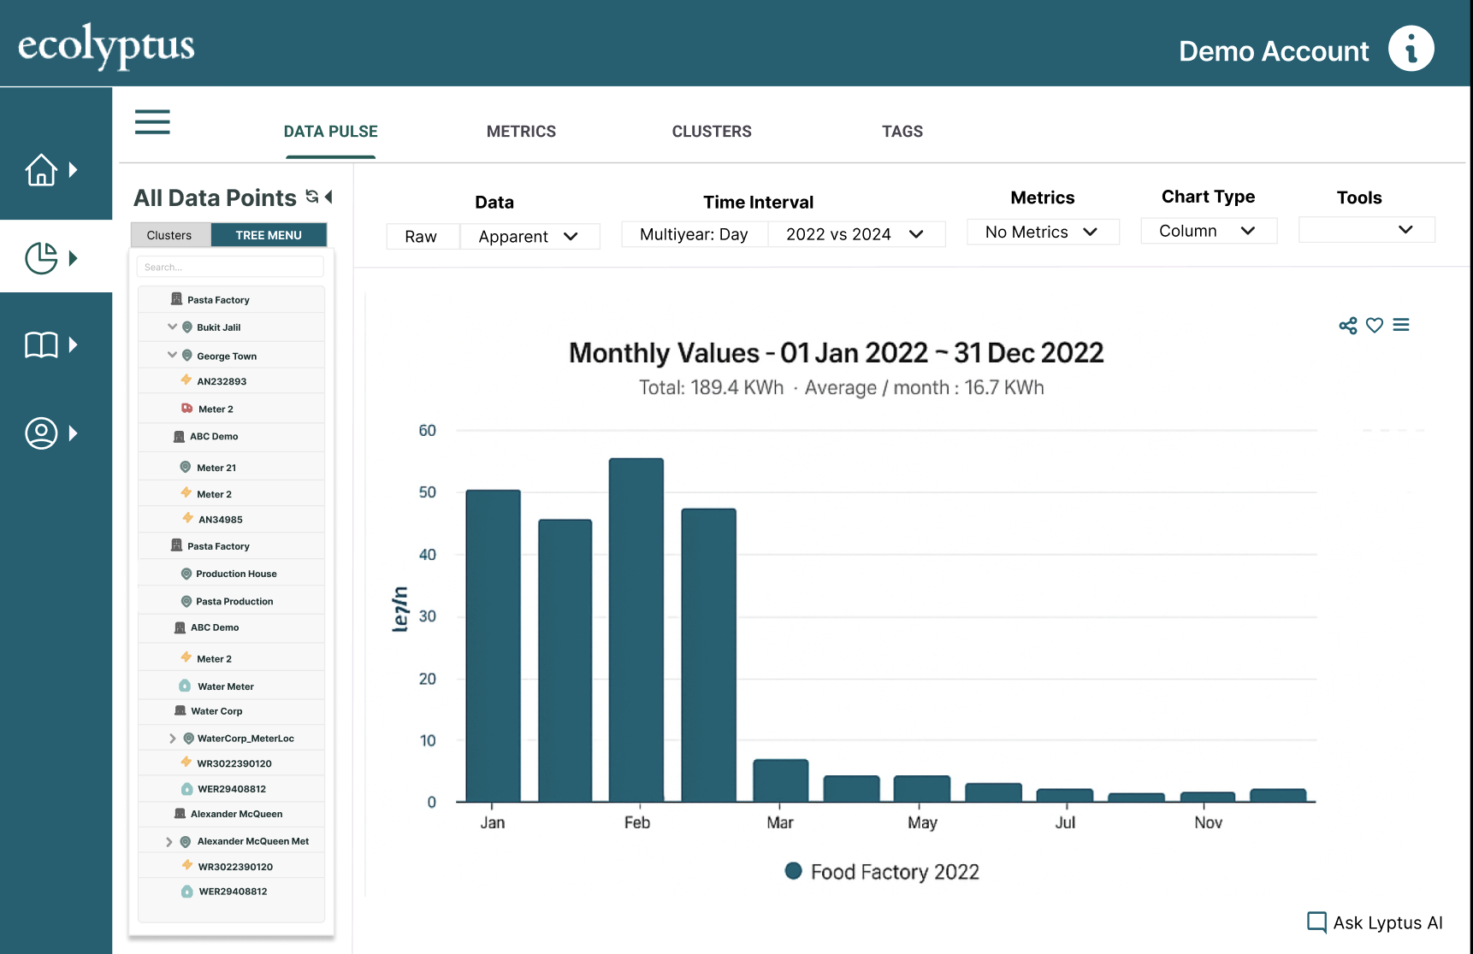Click the tree menu search field

[x=230, y=268]
